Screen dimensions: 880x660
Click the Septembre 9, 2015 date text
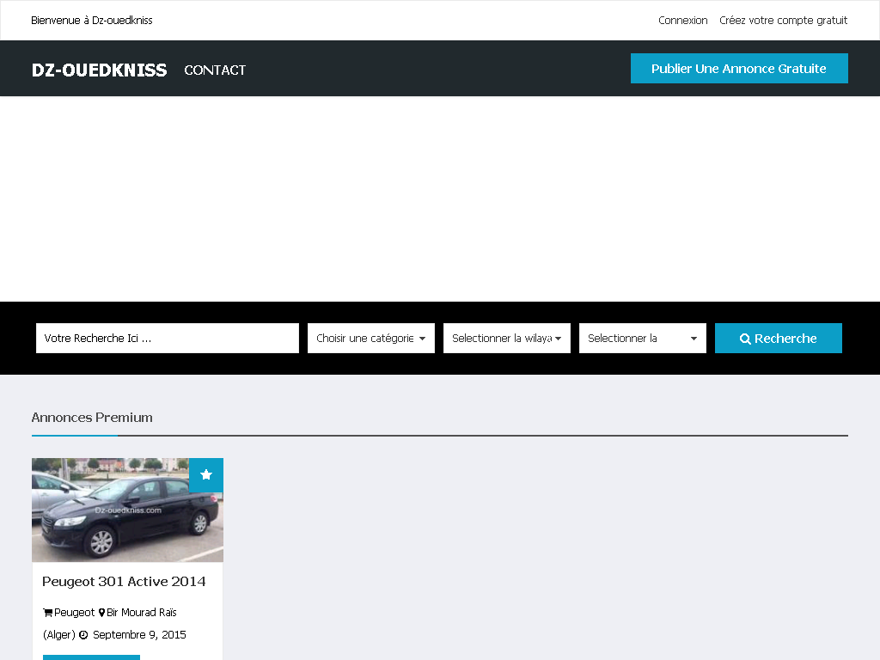click(x=139, y=635)
